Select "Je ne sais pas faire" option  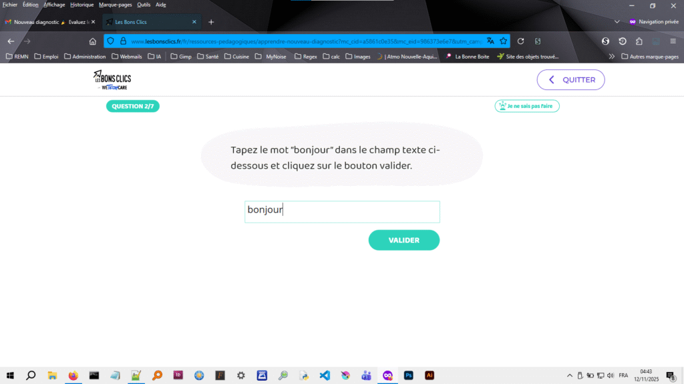(x=527, y=106)
